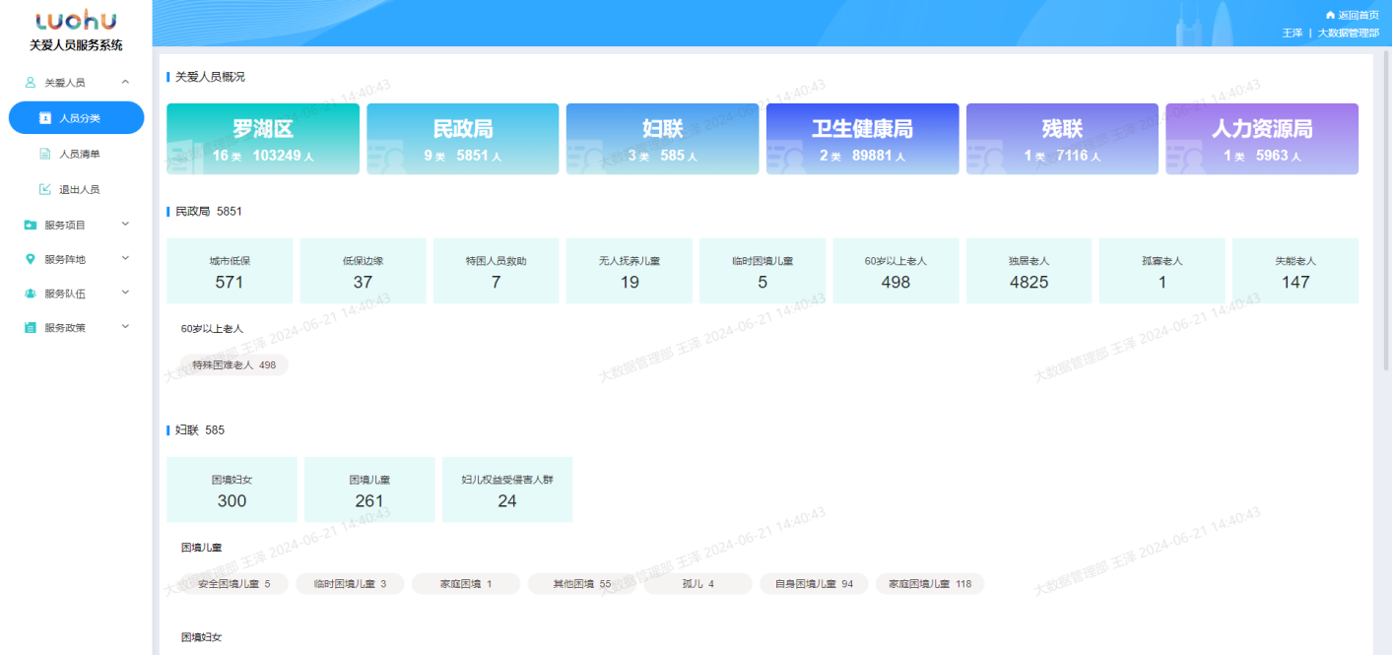Expand the 服务政策 menu chevron

click(125, 327)
